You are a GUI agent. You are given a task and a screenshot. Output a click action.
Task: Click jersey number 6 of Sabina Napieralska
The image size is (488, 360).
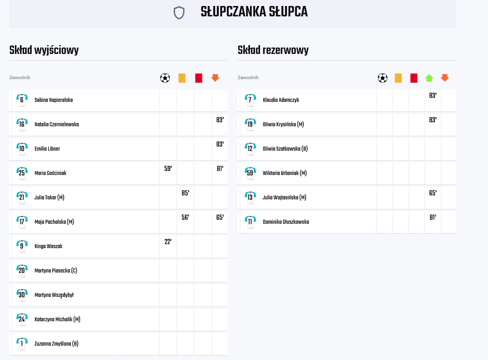pyautogui.click(x=22, y=100)
